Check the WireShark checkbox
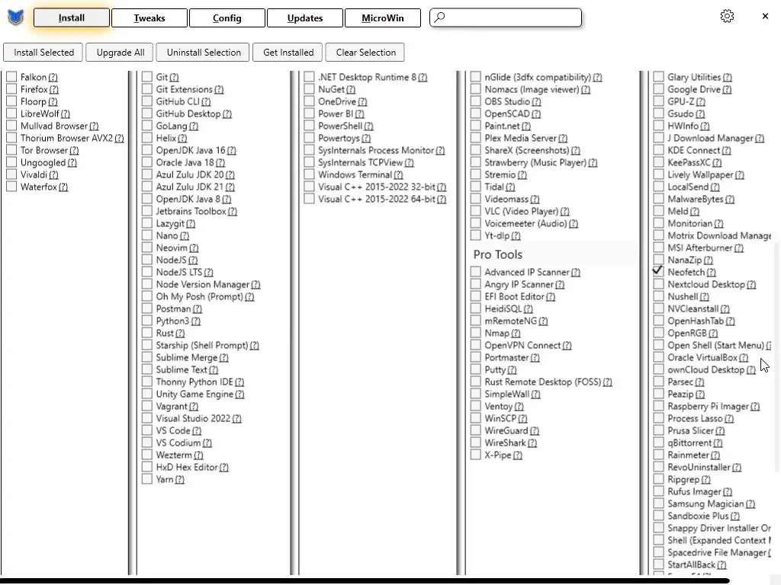The height and width of the screenshot is (585, 781). click(476, 443)
